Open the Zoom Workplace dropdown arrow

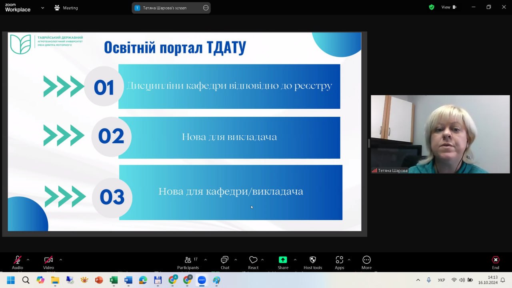(x=42, y=8)
